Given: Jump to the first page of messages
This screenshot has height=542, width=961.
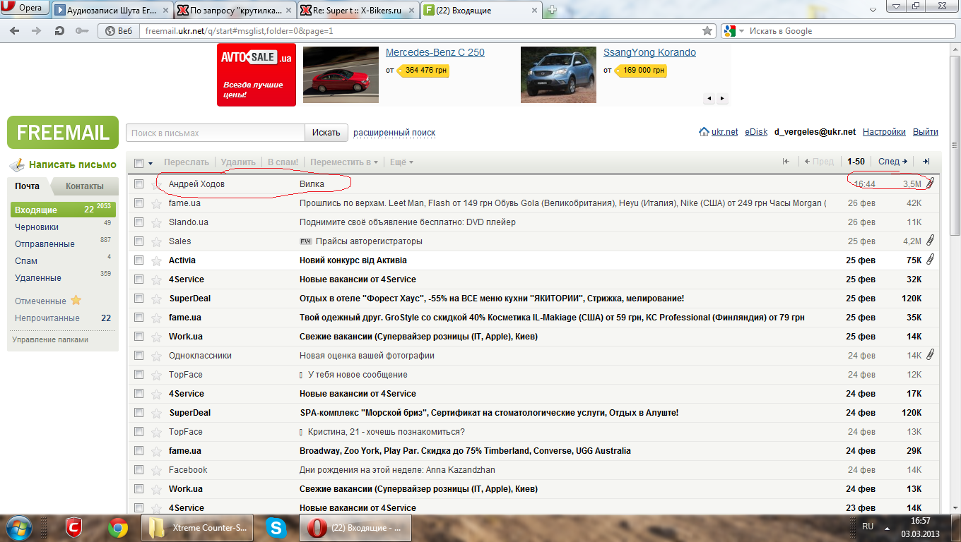Looking at the screenshot, I should click(786, 162).
